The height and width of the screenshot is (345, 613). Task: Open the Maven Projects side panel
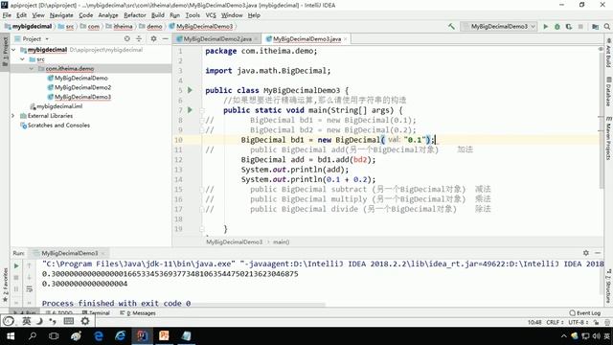608,138
